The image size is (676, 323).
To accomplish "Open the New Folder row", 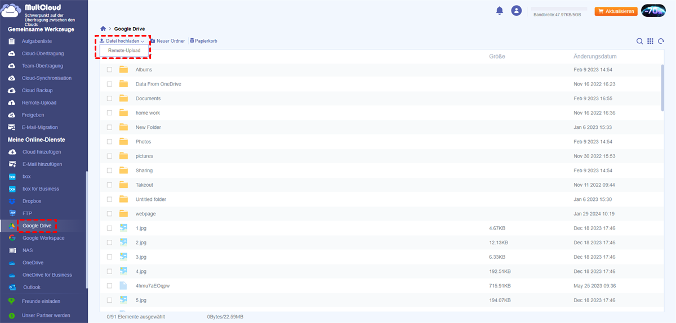I will pos(382,128).
